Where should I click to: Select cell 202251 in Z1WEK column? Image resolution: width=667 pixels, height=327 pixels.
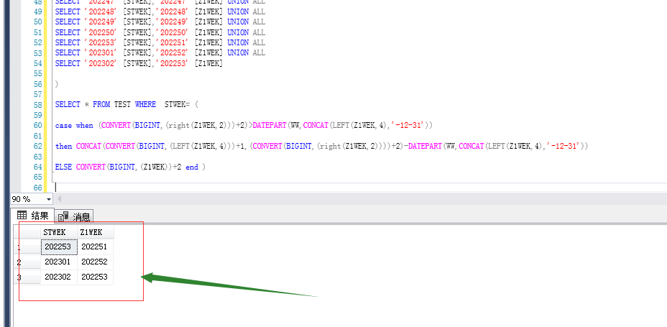click(96, 247)
